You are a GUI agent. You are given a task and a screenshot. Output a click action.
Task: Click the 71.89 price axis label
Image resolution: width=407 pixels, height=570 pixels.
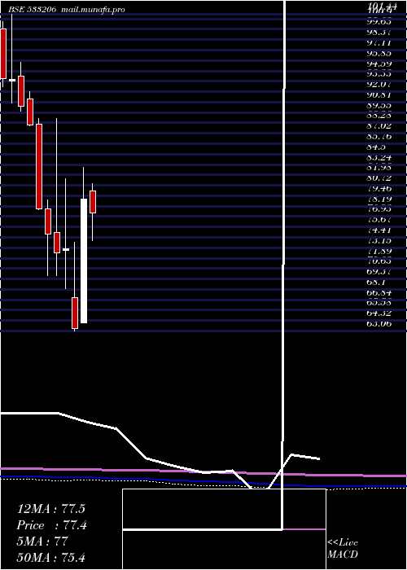tap(379, 251)
